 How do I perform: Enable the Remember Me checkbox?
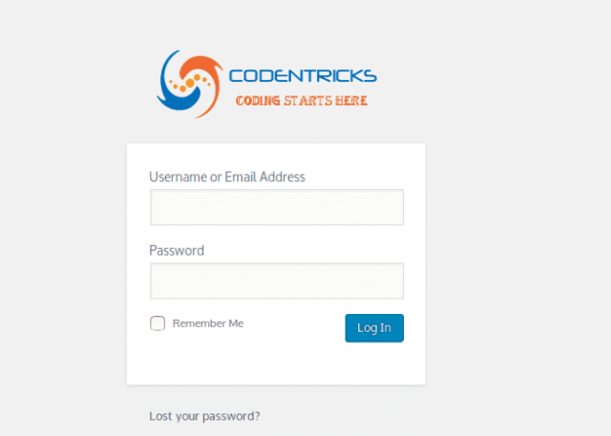(158, 323)
